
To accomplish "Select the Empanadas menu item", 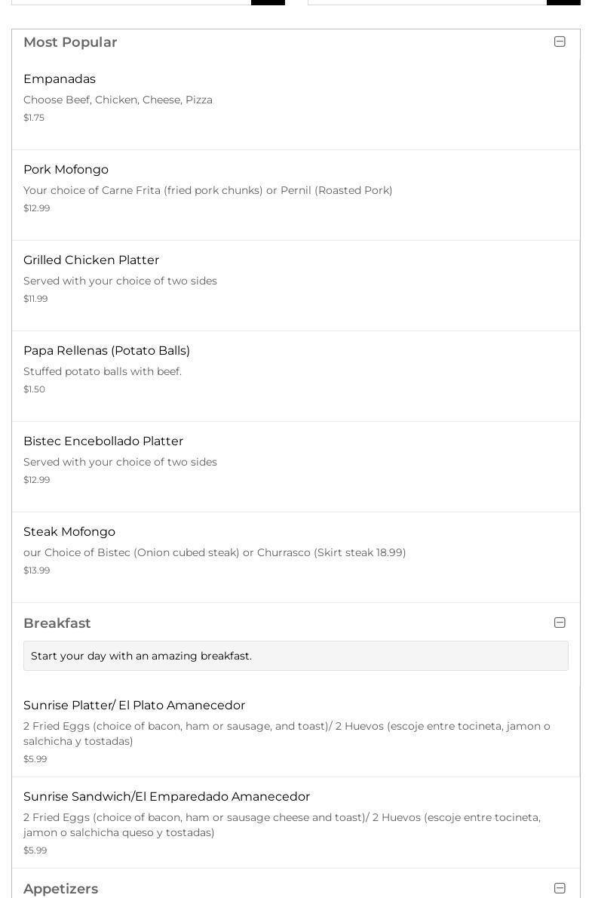I will pyautogui.click(x=296, y=99).
